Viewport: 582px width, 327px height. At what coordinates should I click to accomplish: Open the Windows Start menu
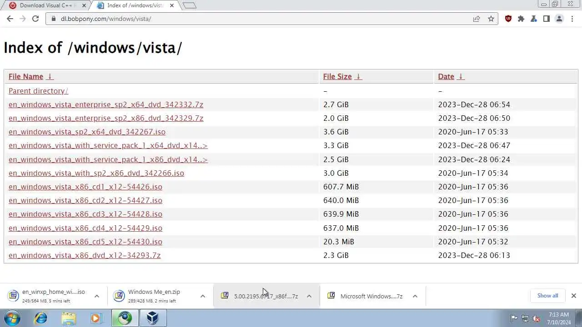click(x=12, y=318)
